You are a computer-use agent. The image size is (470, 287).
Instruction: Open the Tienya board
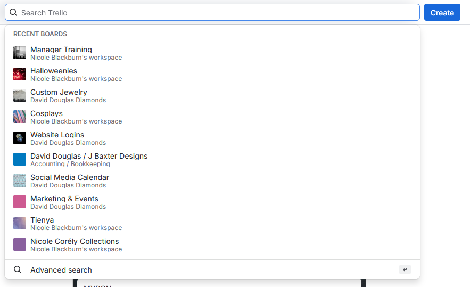pyautogui.click(x=212, y=224)
